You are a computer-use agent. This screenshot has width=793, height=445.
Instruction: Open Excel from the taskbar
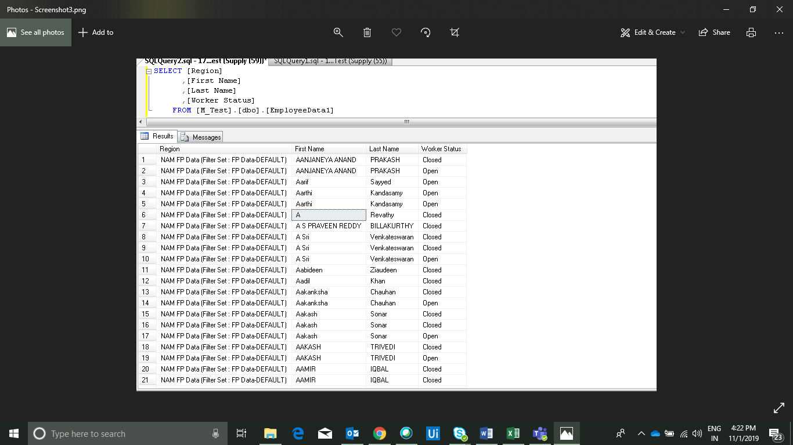click(513, 433)
